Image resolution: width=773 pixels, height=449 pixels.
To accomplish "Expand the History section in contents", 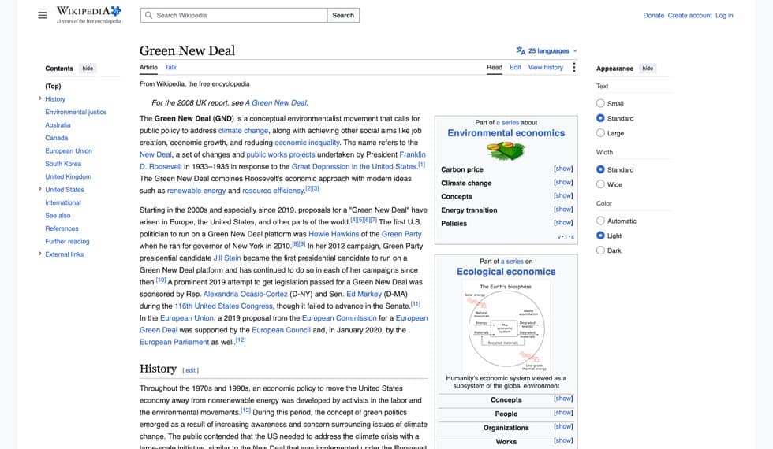I will (x=40, y=98).
